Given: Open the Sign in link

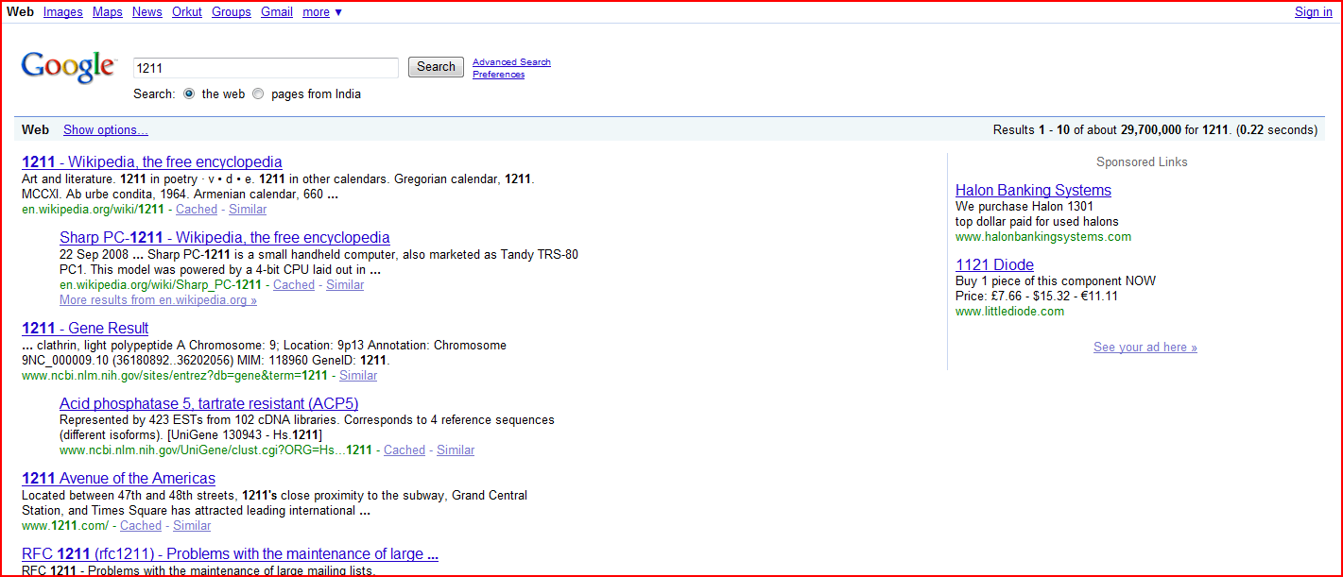Looking at the screenshot, I should coord(1313,12).
